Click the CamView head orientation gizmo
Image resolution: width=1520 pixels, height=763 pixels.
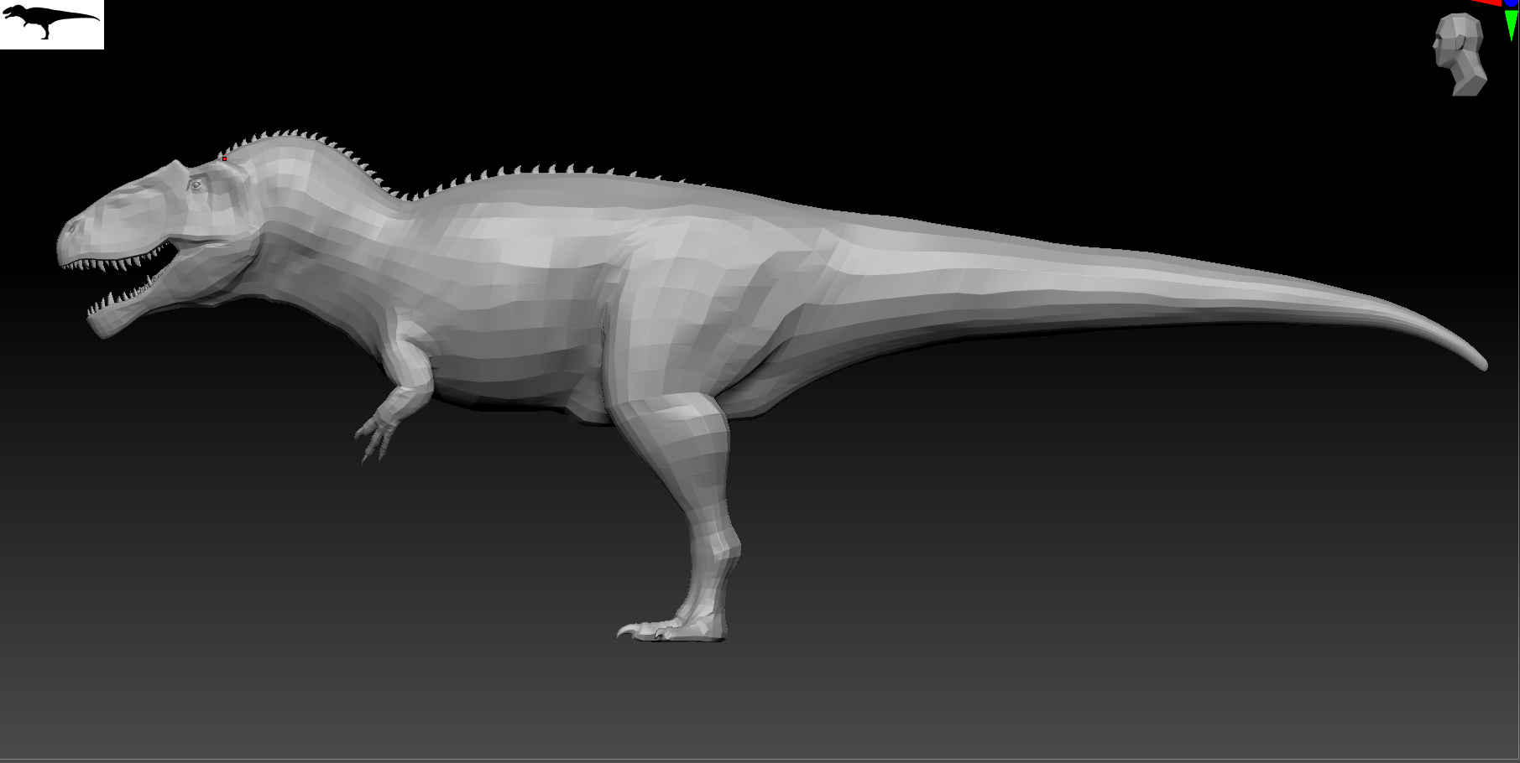tap(1460, 54)
